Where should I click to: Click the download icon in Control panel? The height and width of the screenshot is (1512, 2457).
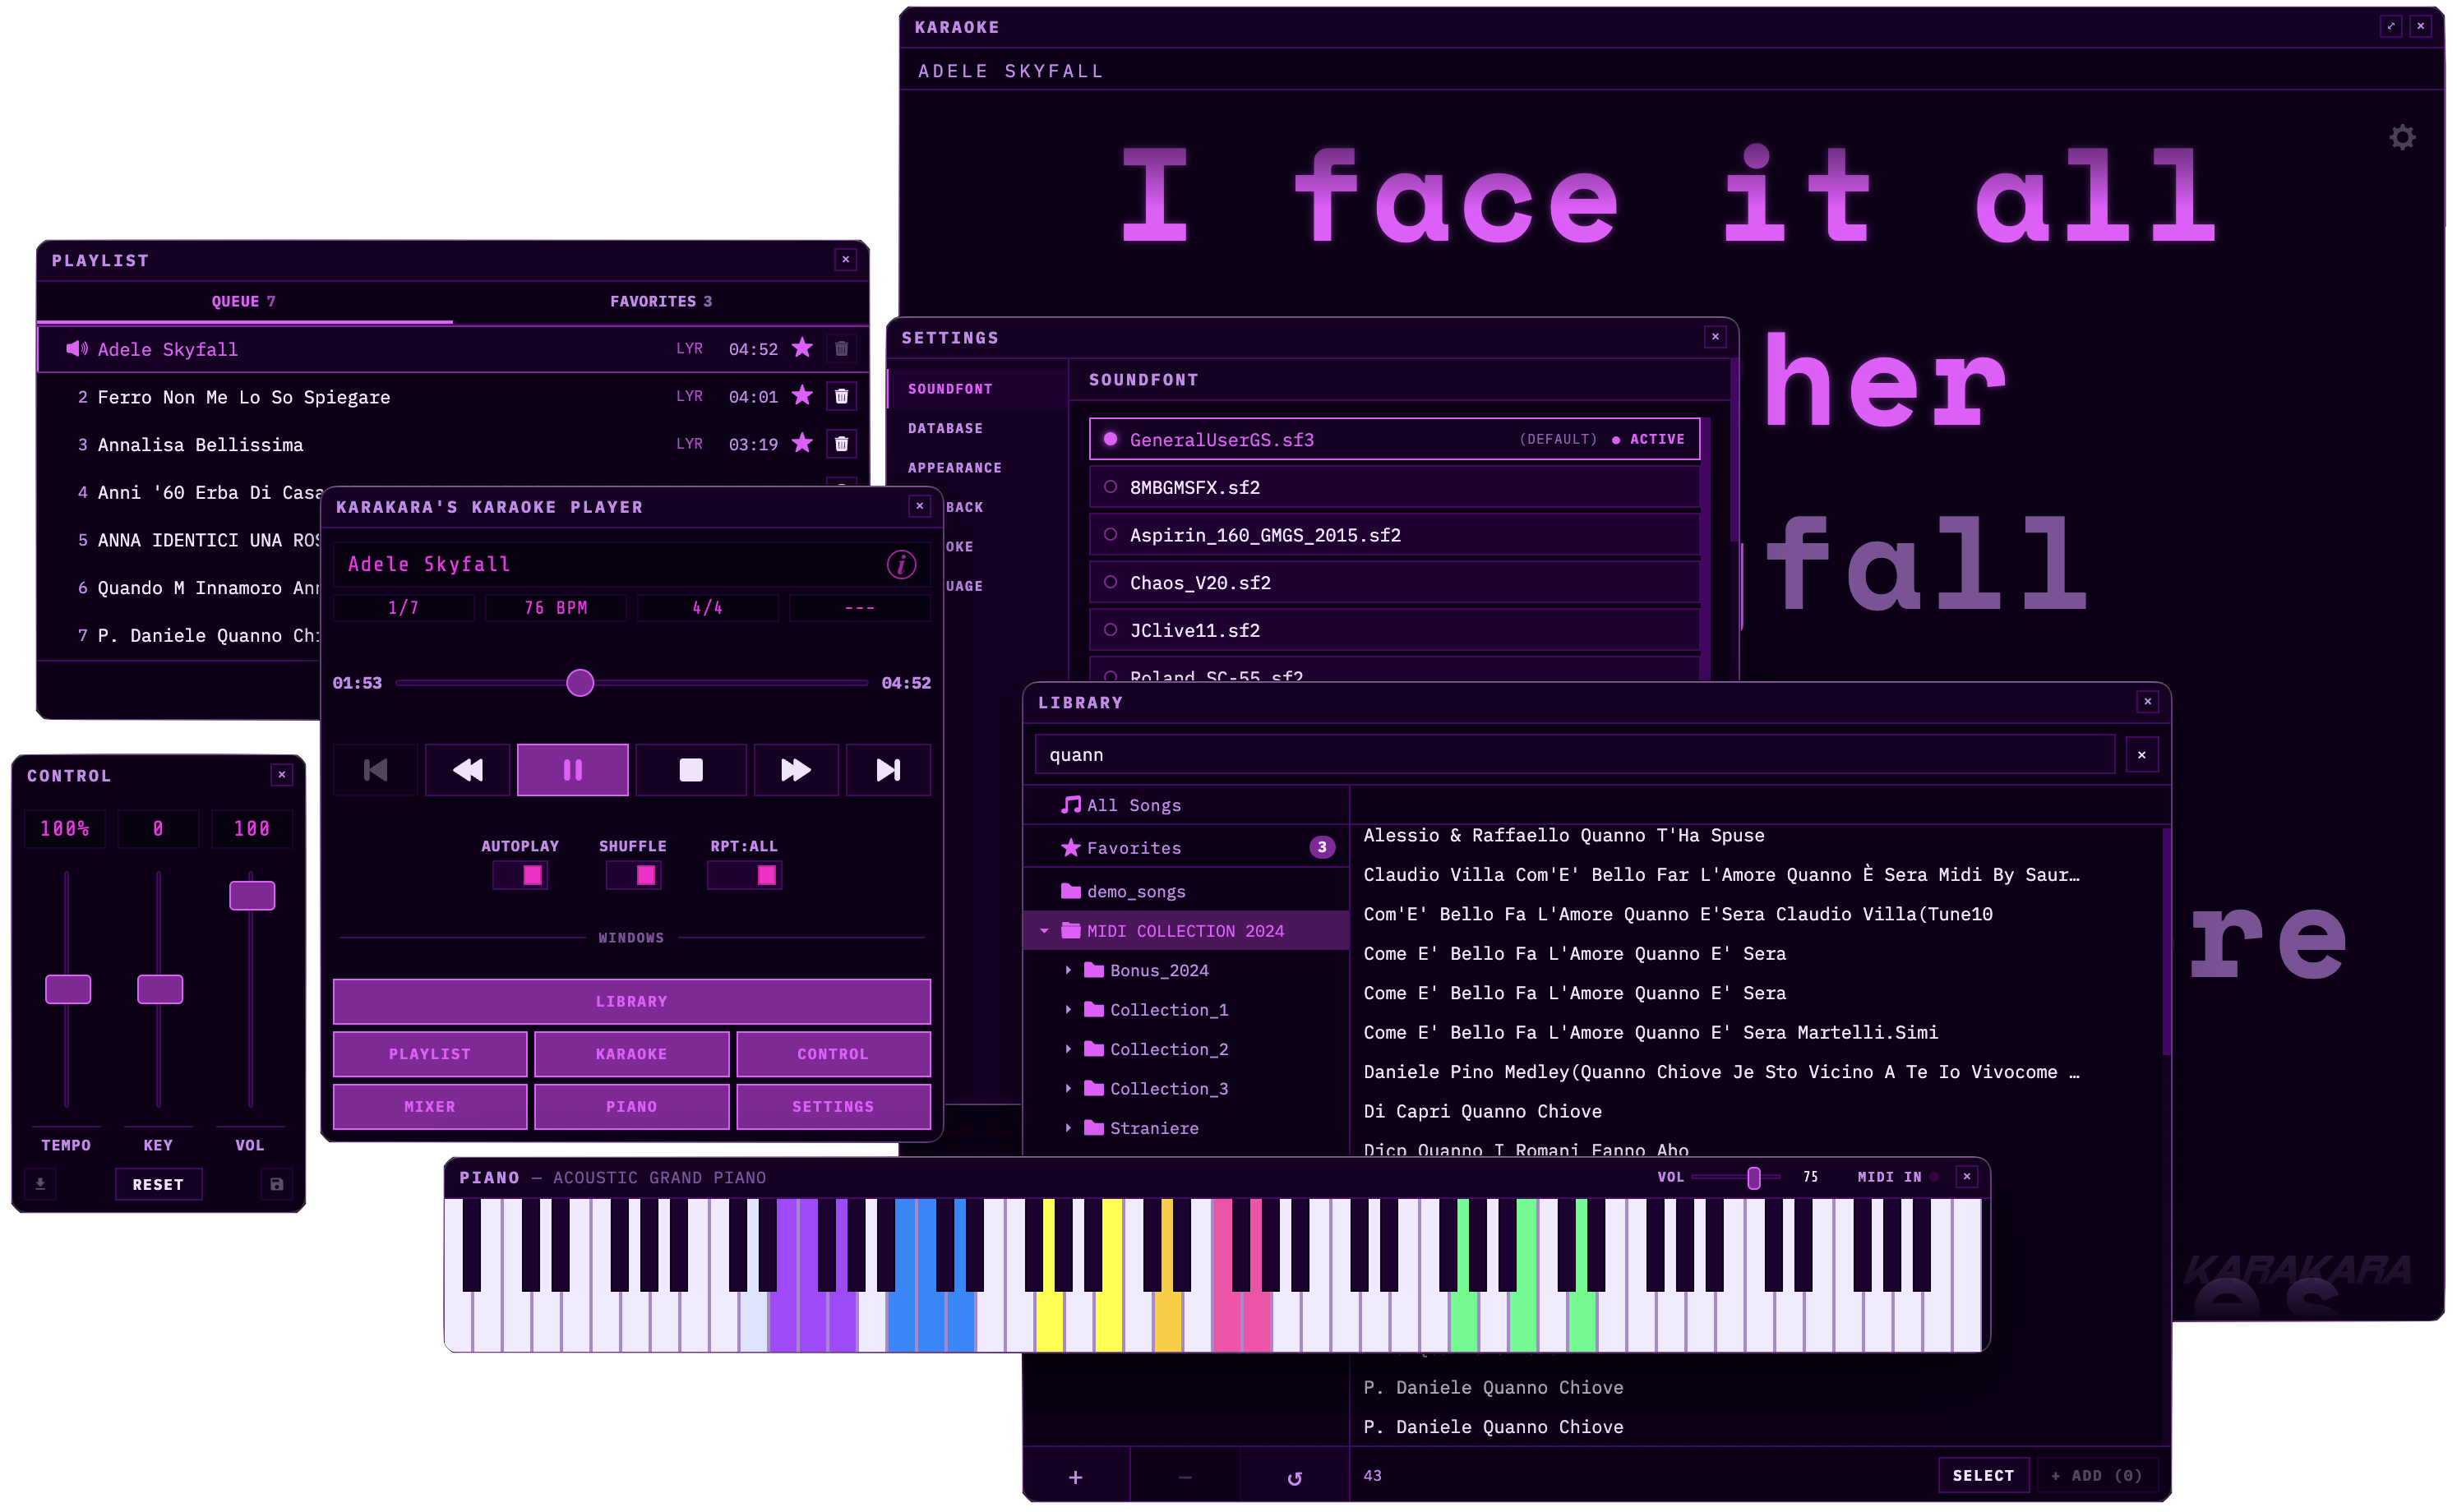pyautogui.click(x=40, y=1184)
